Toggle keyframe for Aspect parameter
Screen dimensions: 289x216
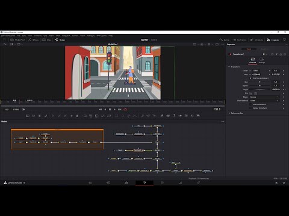point(284,86)
